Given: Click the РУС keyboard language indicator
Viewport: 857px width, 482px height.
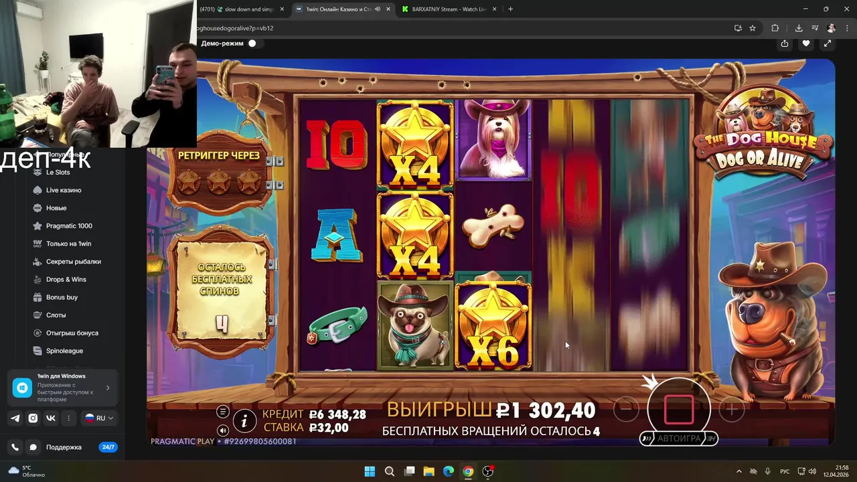Looking at the screenshot, I should coord(785,471).
